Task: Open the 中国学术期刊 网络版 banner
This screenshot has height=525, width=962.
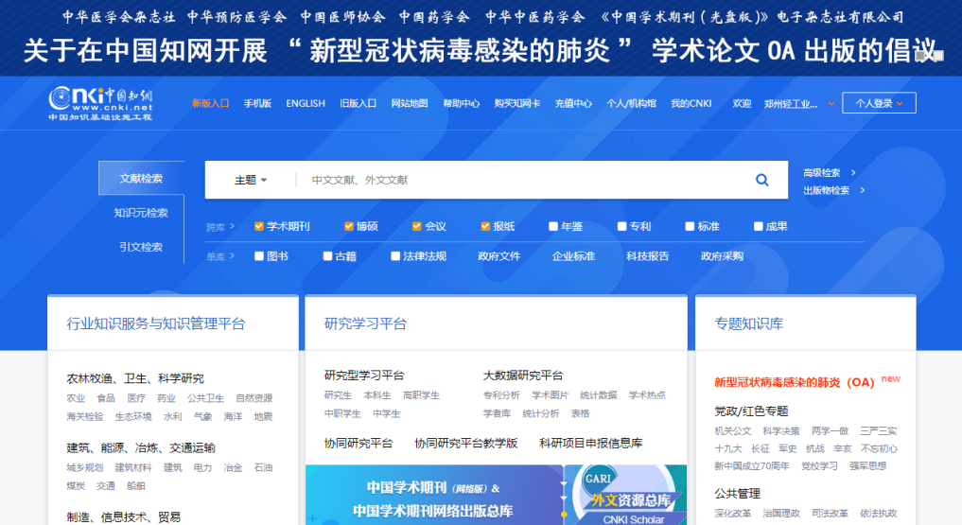Action: pyautogui.click(x=432, y=496)
